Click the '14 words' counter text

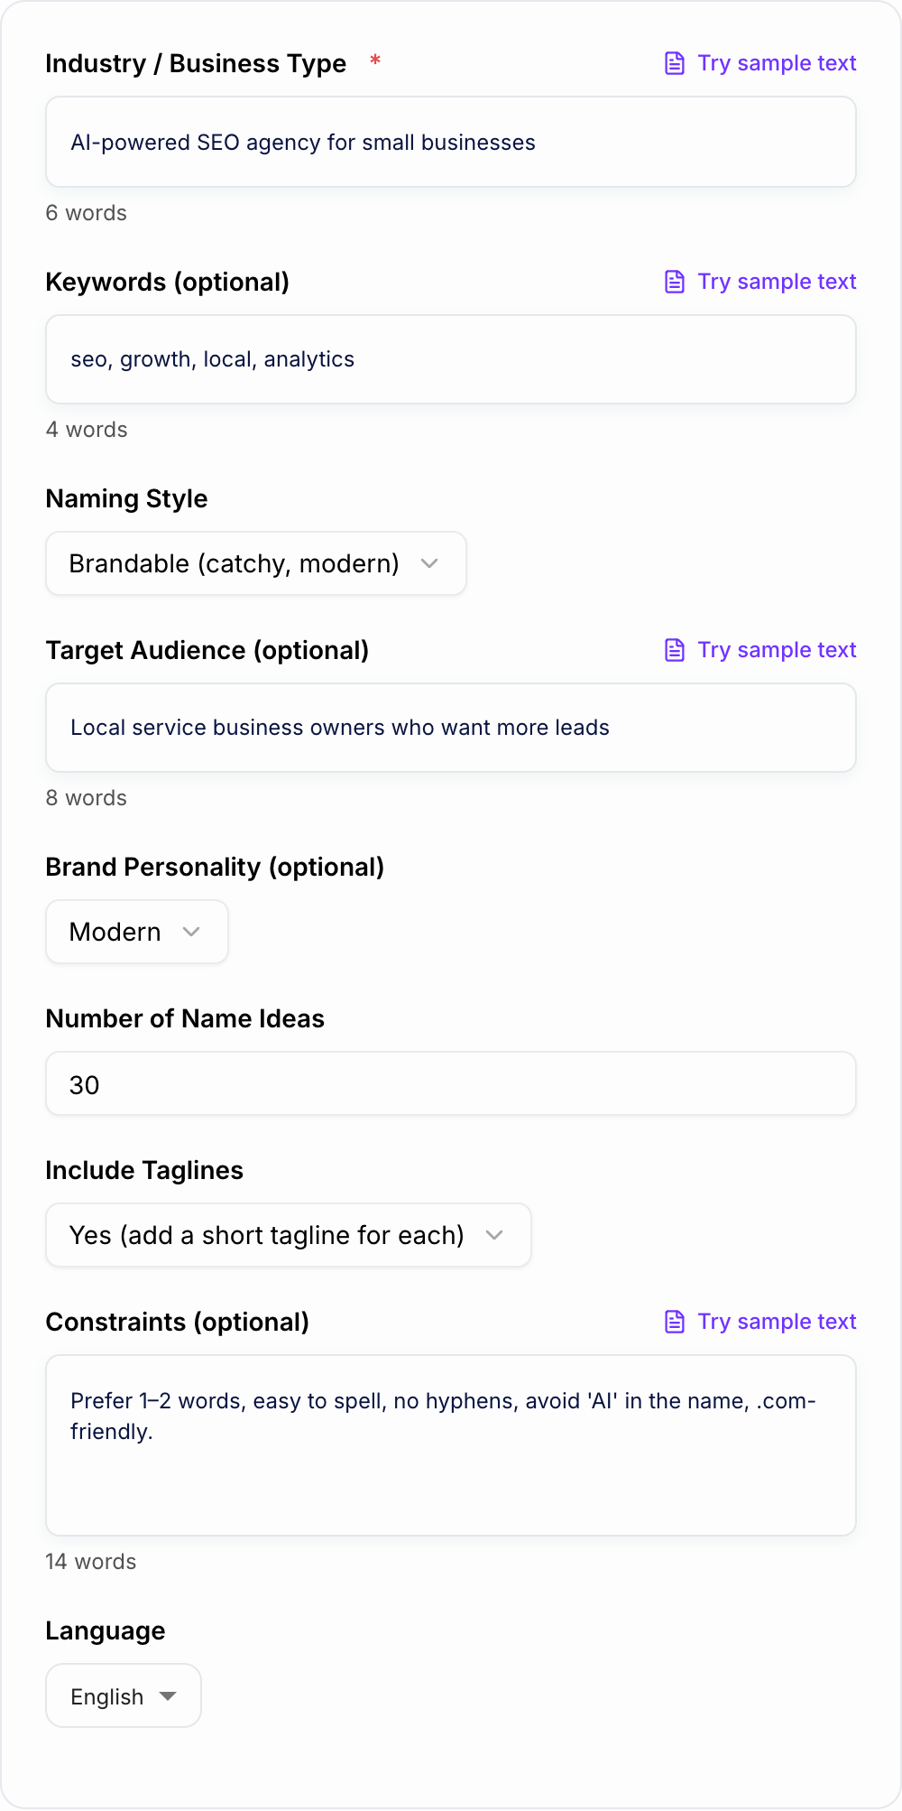91,1562
